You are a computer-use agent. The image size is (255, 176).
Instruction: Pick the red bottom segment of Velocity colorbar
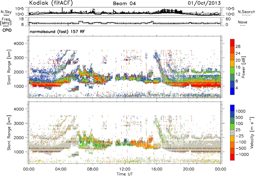[x=232, y=157]
